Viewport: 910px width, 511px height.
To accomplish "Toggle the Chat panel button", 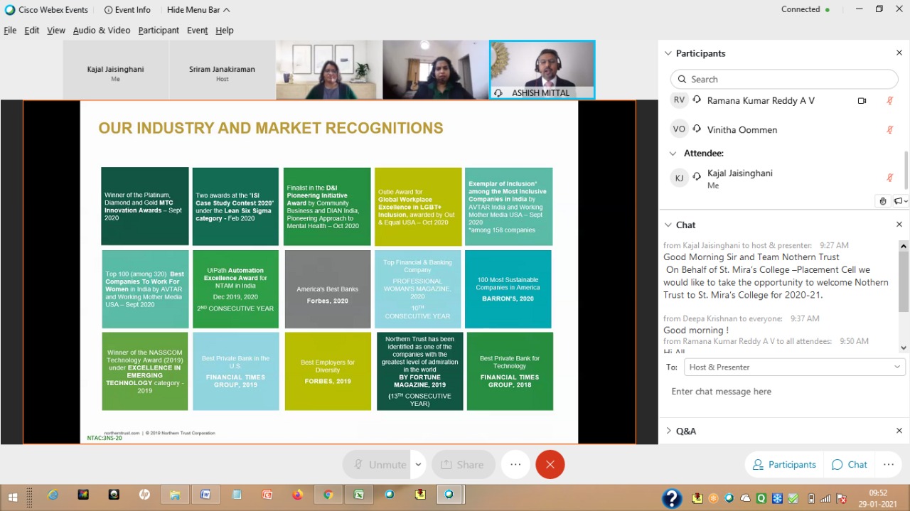I will 850,464.
